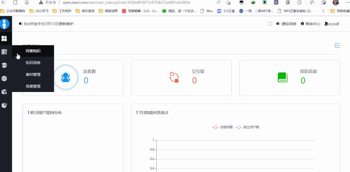Click the 访客数 visitor avatar icon

tap(66, 77)
